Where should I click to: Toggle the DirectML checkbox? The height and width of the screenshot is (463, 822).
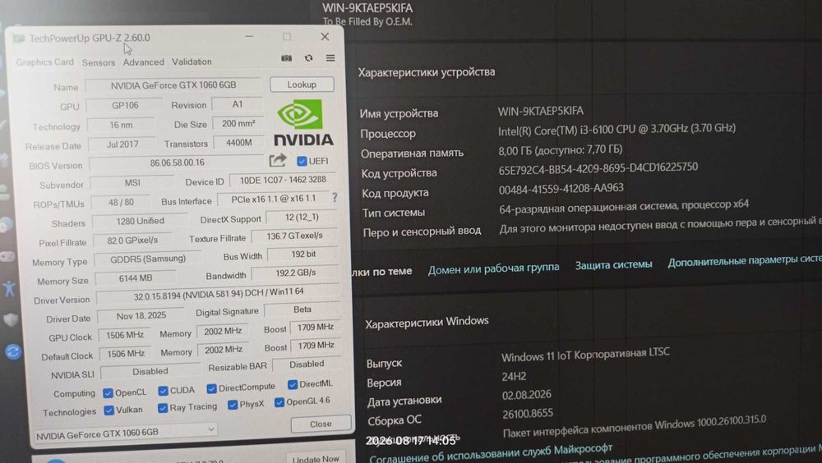point(293,385)
